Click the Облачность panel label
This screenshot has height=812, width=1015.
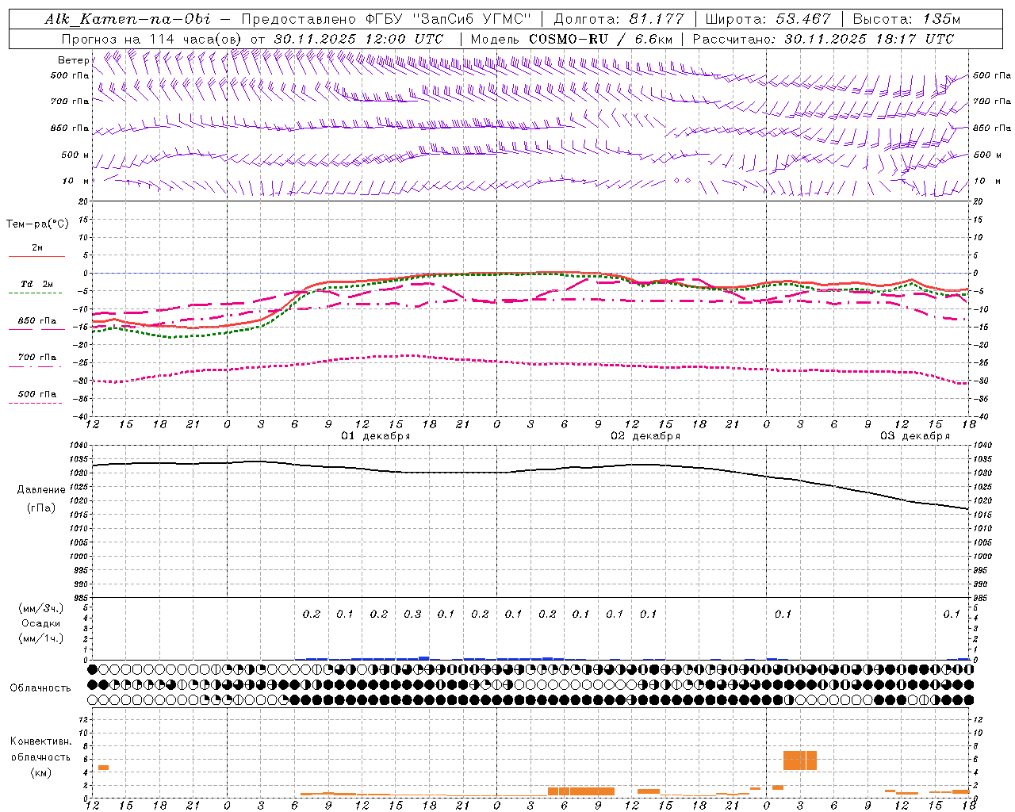click(x=40, y=688)
